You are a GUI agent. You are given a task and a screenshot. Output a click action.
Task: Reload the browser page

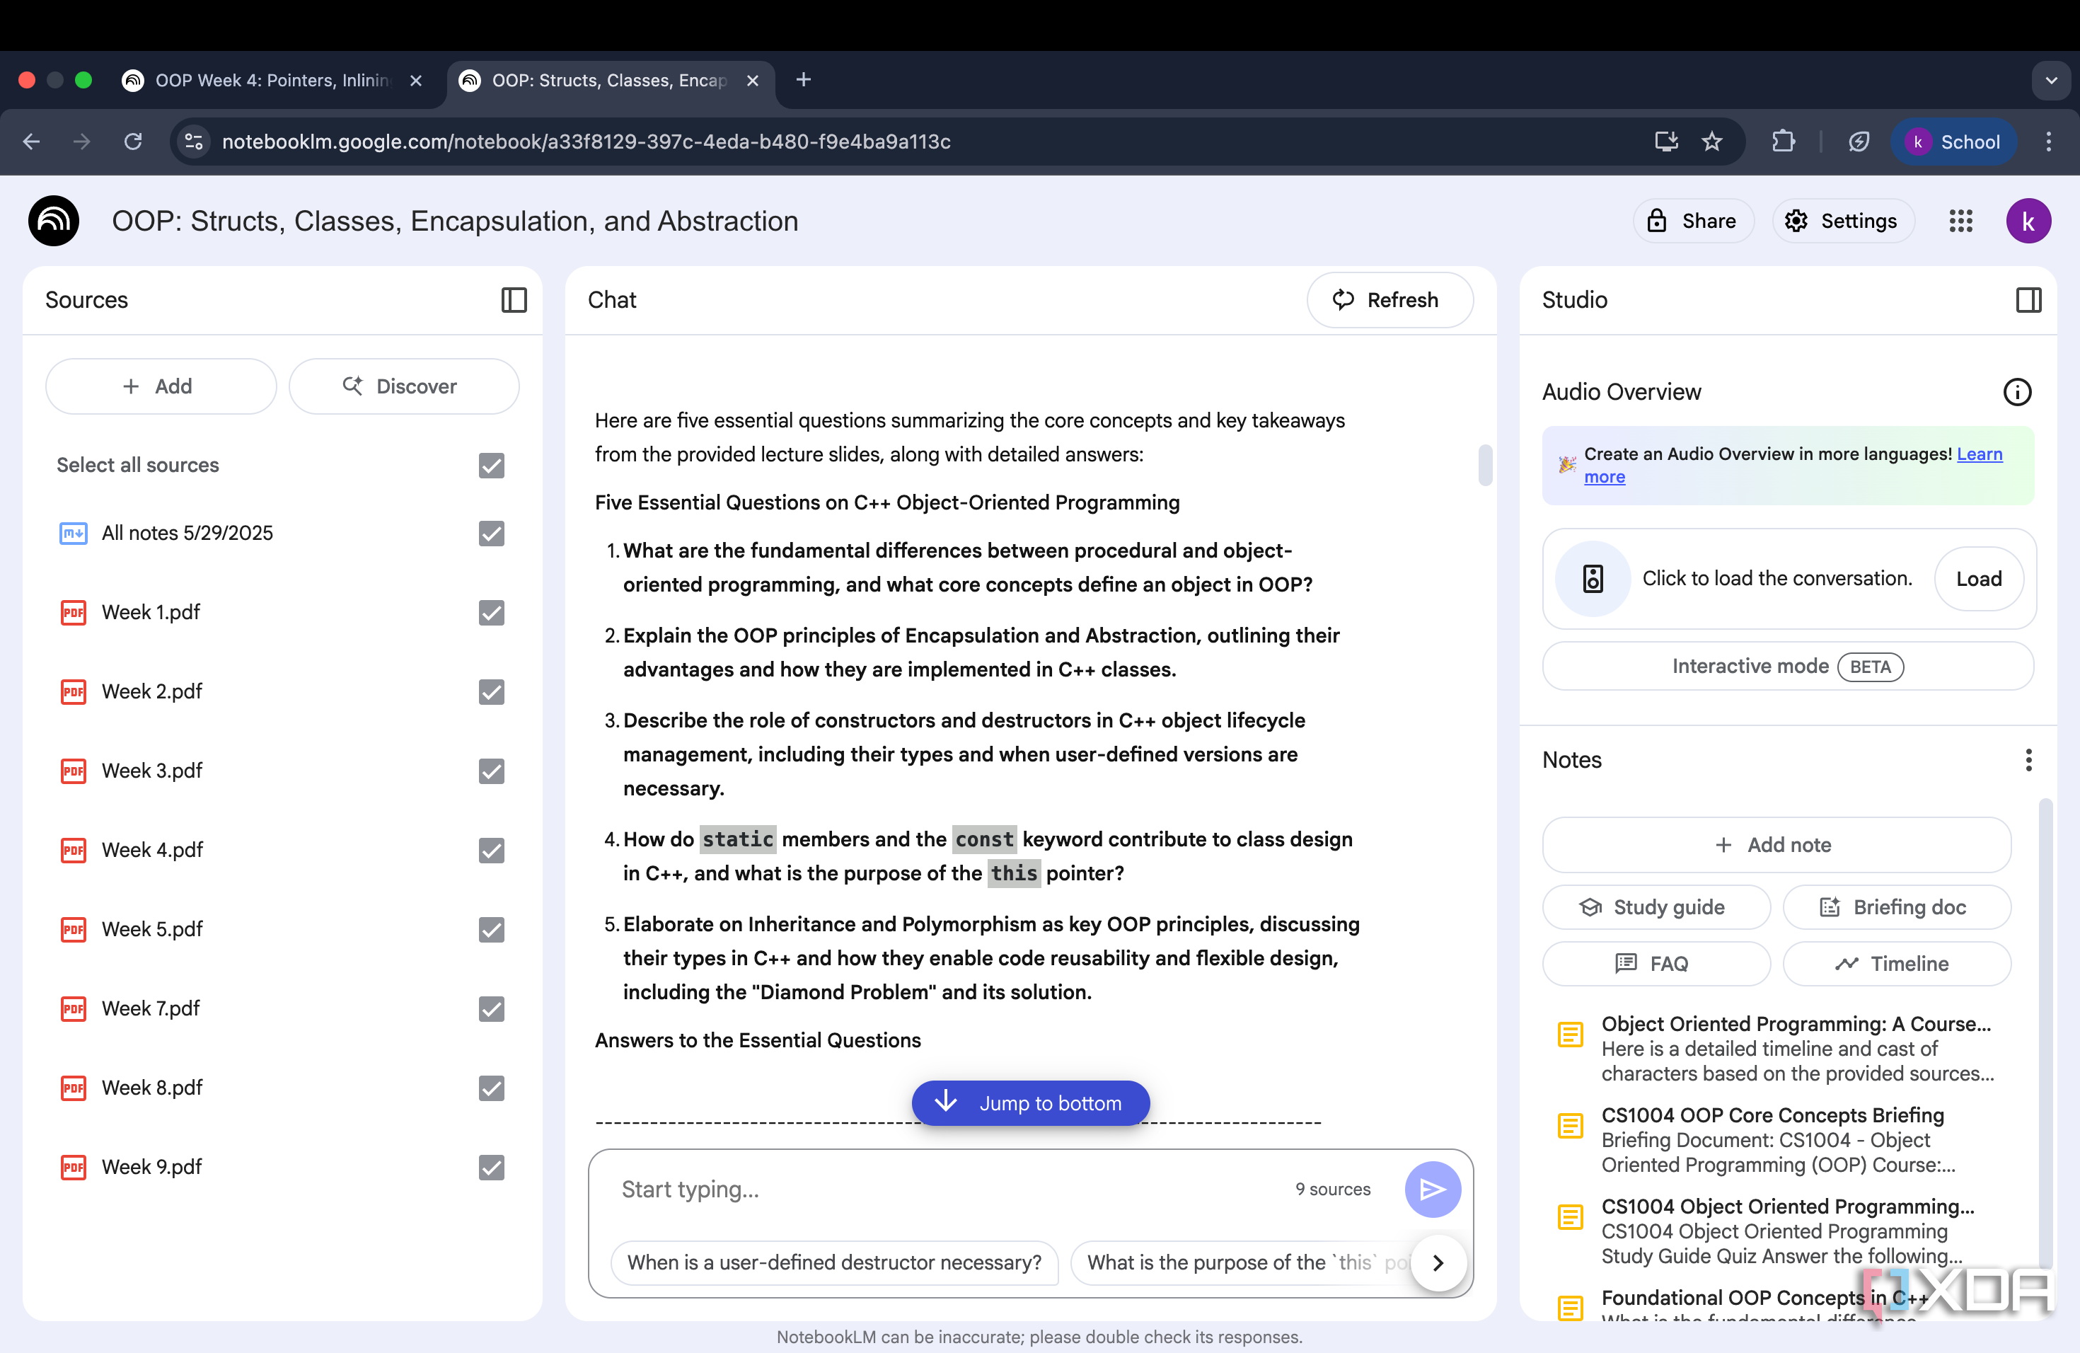point(133,142)
